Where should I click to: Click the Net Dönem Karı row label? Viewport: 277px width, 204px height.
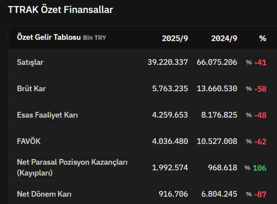[x=44, y=194]
